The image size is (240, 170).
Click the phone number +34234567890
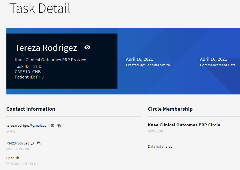tap(18, 143)
